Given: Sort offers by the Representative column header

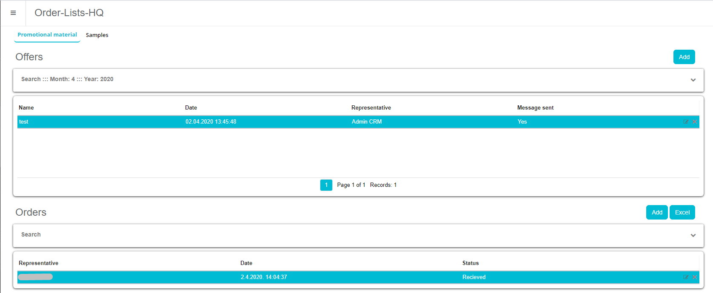Looking at the screenshot, I should click(x=371, y=108).
